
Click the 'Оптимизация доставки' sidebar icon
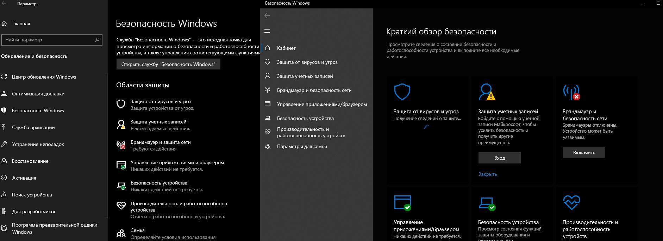pyautogui.click(x=4, y=94)
